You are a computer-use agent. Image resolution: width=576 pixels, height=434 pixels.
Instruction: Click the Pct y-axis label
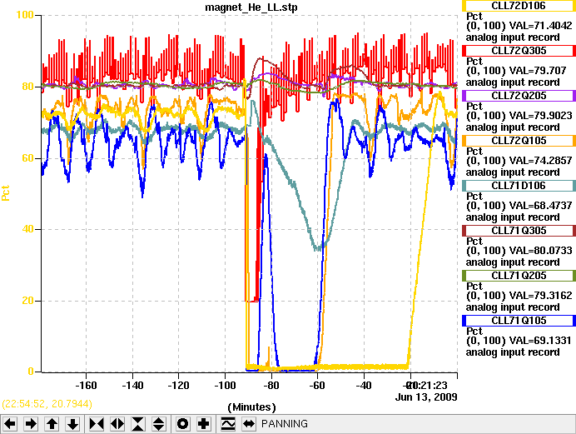tap(6, 193)
